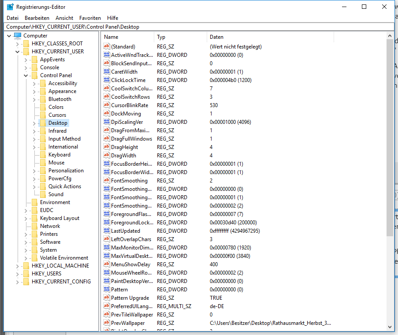Click the string icon of MenuShowDelay
Screen dimensions: 398x335
107,264
